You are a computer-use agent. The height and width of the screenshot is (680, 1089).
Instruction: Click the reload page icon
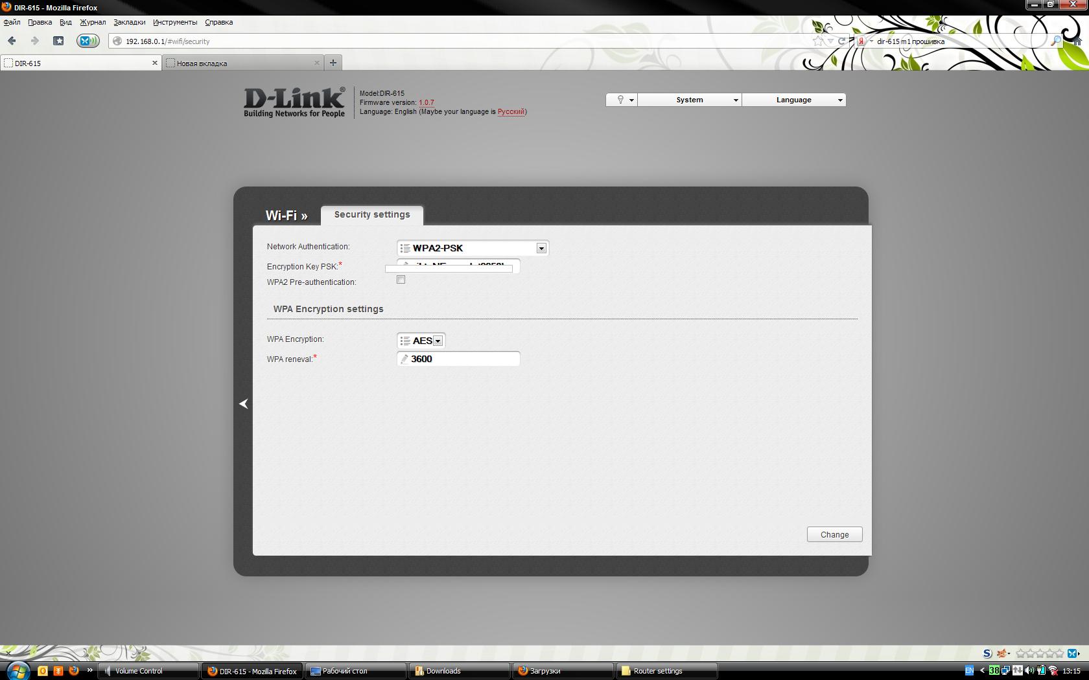pos(841,41)
